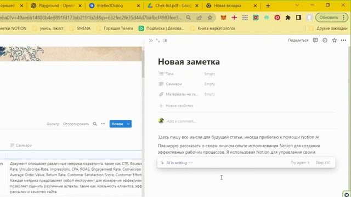Open the Другие закладки folder

[x=329, y=28]
